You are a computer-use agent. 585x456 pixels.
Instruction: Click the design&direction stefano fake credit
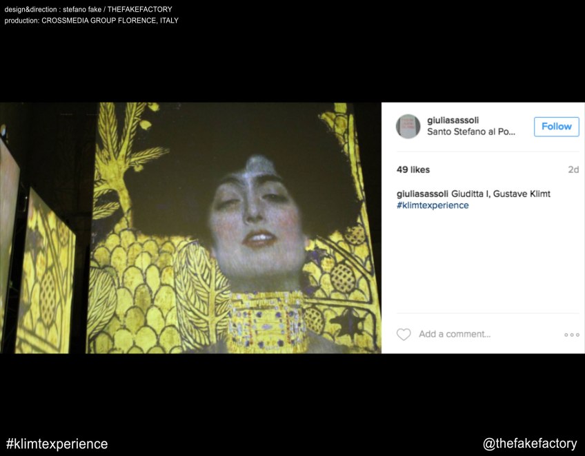point(88,10)
